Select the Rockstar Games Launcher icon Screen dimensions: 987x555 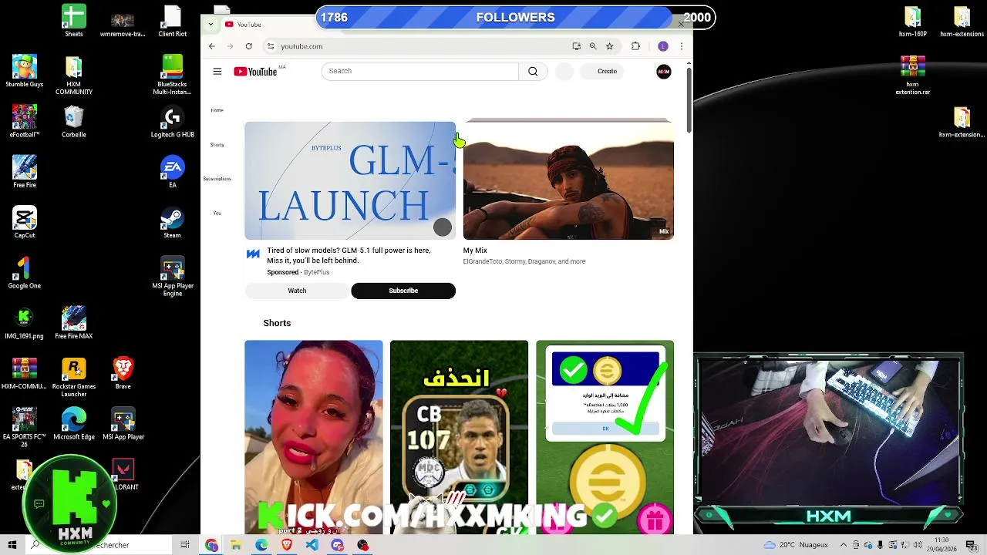coord(74,378)
